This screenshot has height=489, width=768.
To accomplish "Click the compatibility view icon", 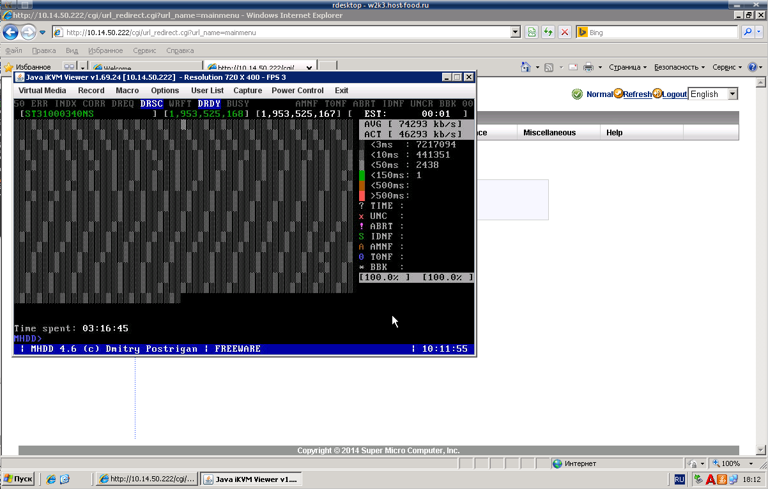I will point(532,32).
